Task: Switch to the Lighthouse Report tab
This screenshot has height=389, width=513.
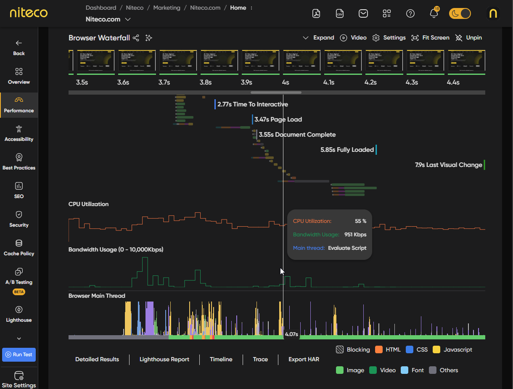Action: click(x=164, y=359)
